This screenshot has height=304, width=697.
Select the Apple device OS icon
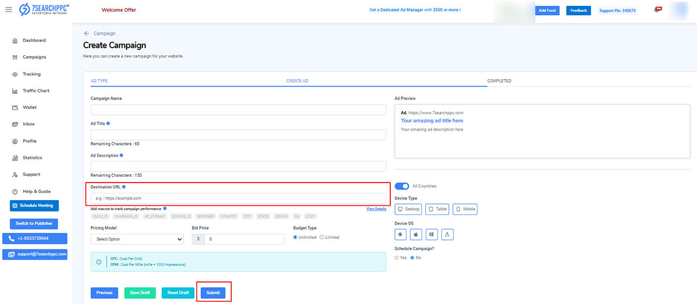416,234
